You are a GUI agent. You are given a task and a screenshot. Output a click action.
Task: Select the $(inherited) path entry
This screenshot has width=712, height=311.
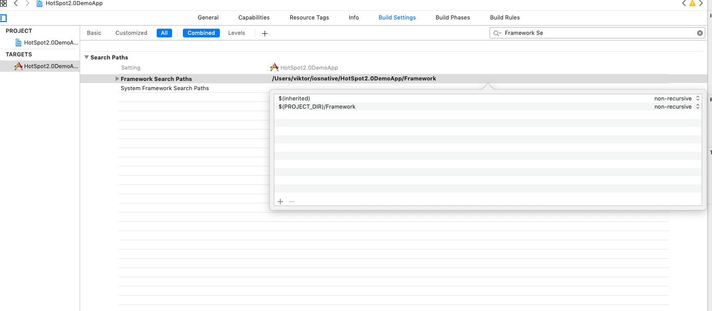(x=294, y=98)
